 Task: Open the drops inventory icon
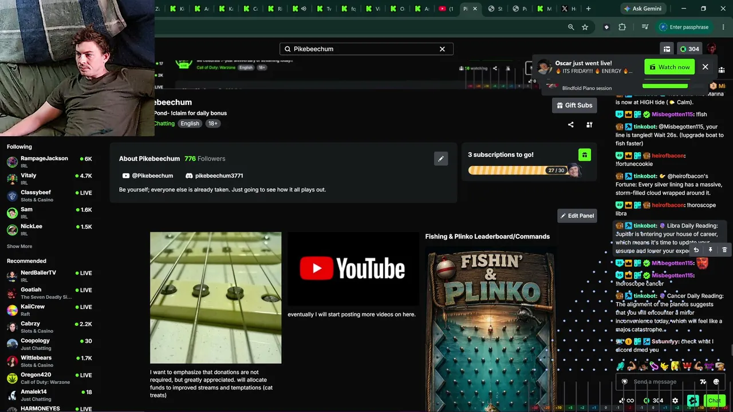pyautogui.click(x=667, y=49)
